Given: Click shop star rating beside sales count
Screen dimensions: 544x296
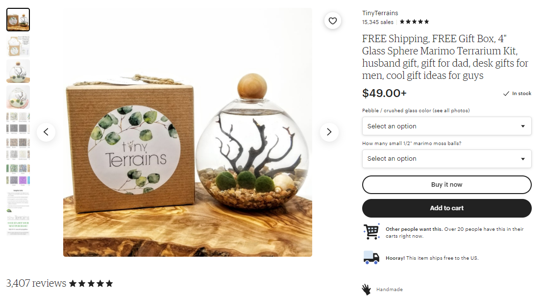Looking at the screenshot, I should tap(414, 22).
